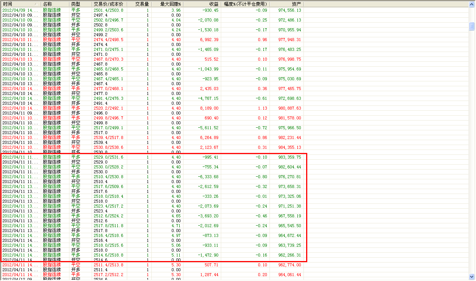This screenshot has height=281, width=476.
Task: Click the scrollbar down arrow button
Action: click(x=471, y=277)
